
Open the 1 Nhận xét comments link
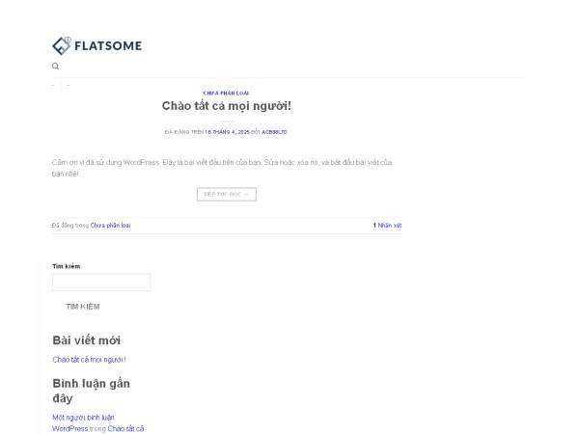point(387,225)
